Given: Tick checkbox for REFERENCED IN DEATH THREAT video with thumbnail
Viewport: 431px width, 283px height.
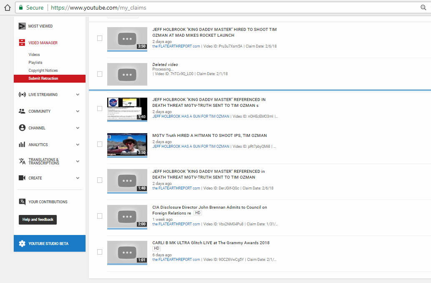Looking at the screenshot, I should pos(100,109).
